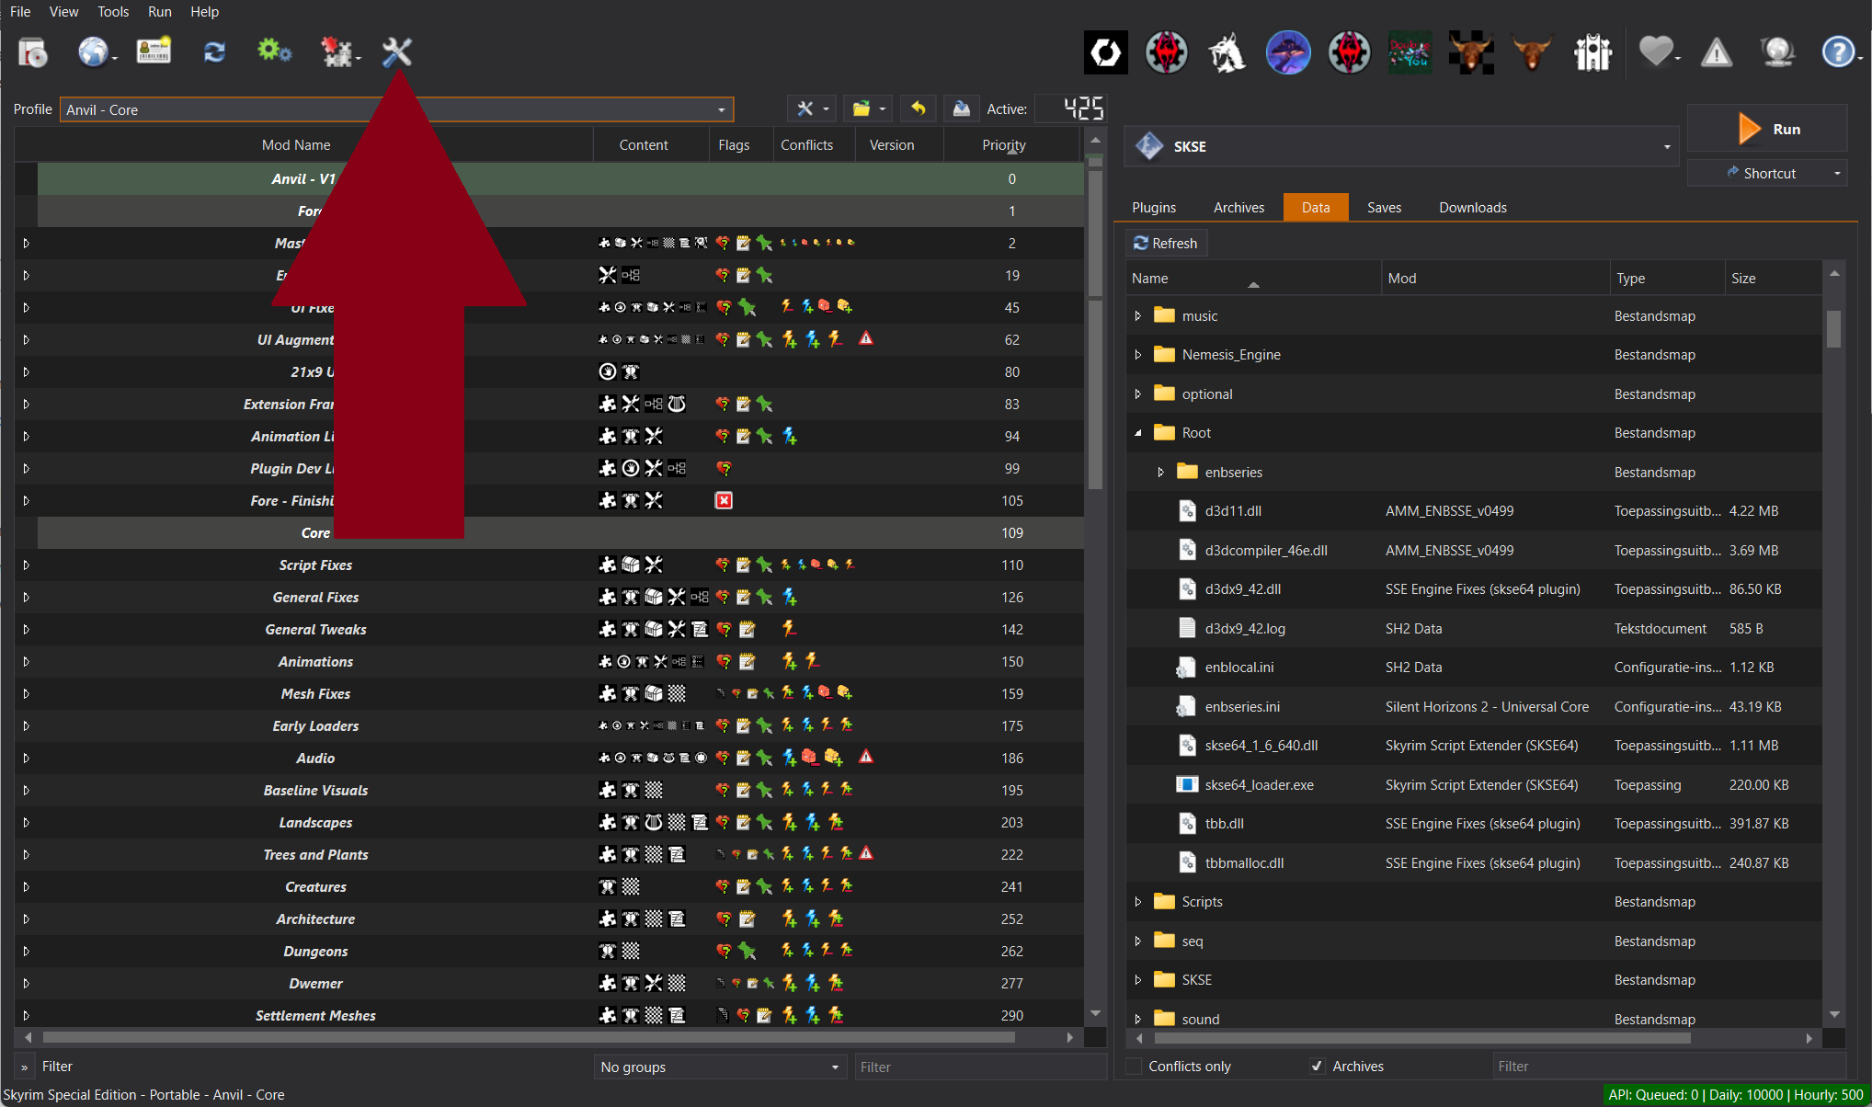Open the Tools menu

(x=113, y=11)
